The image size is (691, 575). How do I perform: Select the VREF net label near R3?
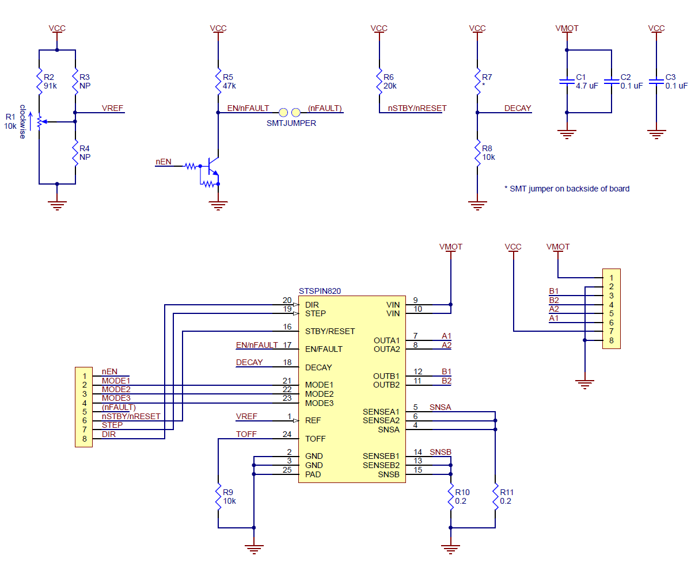(112, 108)
